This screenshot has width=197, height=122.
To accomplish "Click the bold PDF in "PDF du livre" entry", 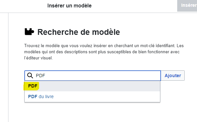I will pos(33,97).
